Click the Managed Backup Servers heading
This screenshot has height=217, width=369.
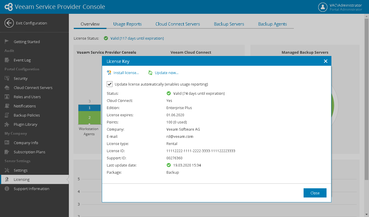[305, 52]
